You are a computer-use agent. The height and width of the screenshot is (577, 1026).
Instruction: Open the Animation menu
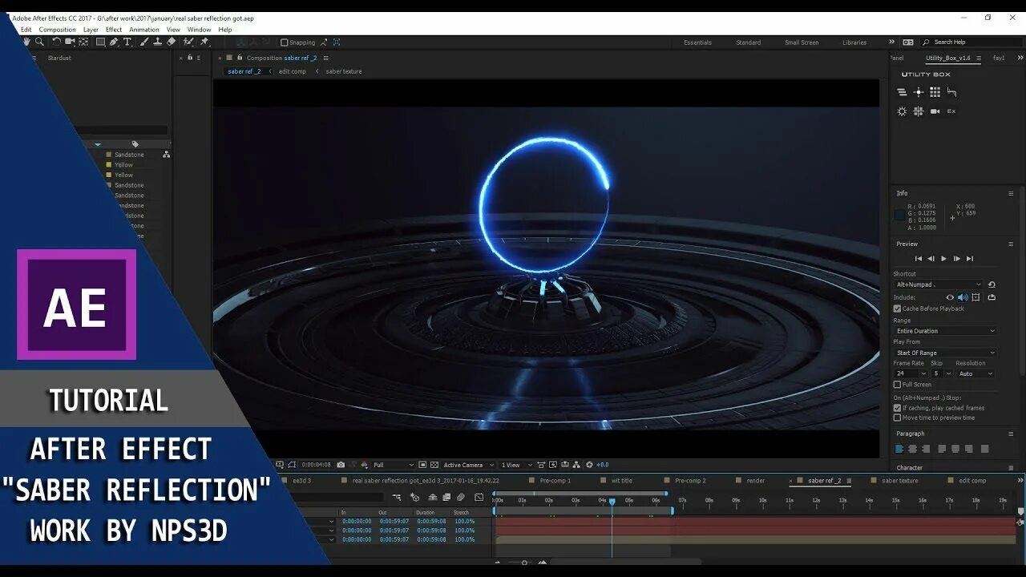pyautogui.click(x=144, y=30)
